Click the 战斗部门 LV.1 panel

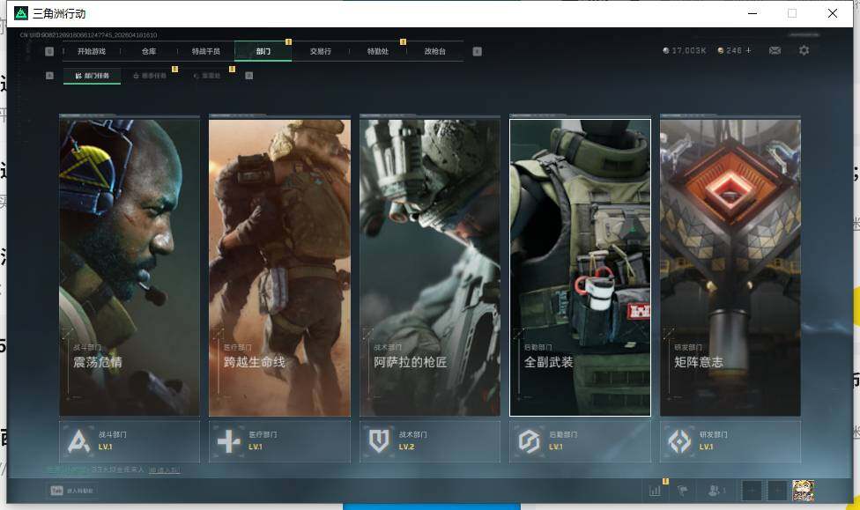[x=130, y=441]
